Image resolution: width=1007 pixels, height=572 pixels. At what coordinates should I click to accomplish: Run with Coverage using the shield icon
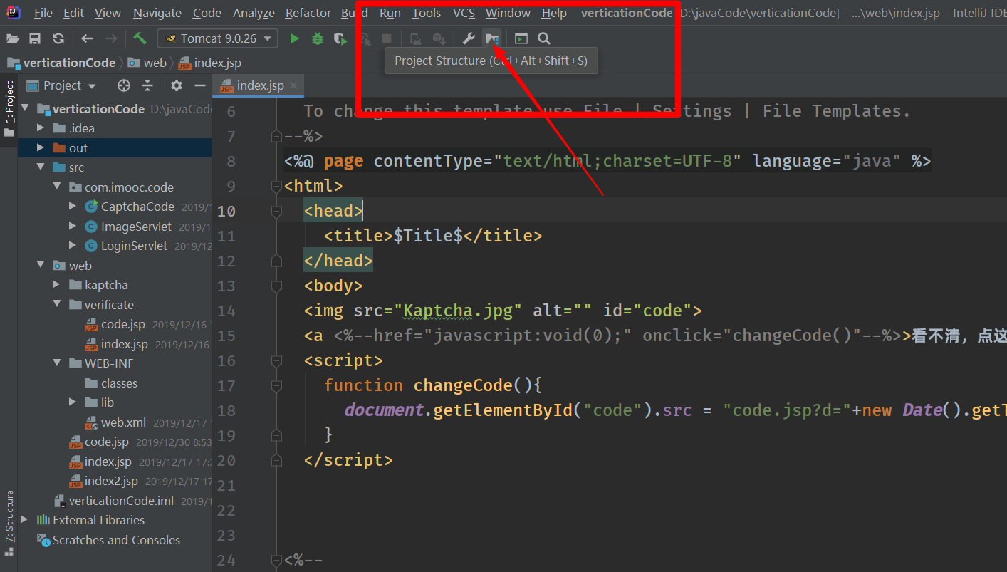click(x=340, y=38)
